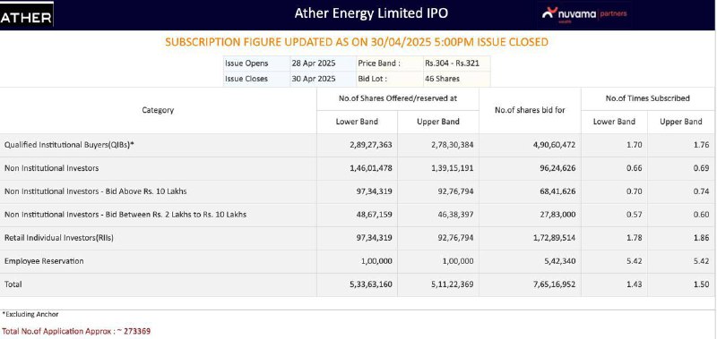The image size is (717, 339).
Task: Click the Category column header
Action: (x=158, y=110)
